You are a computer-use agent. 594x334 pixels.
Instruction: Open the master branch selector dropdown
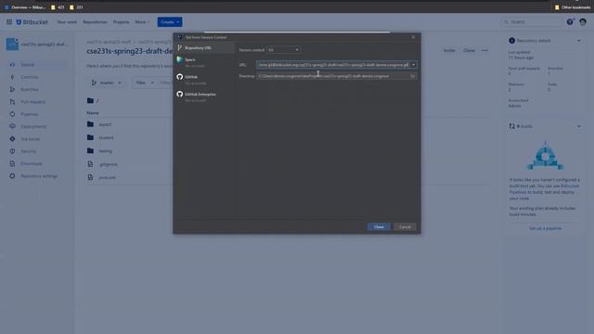click(107, 83)
